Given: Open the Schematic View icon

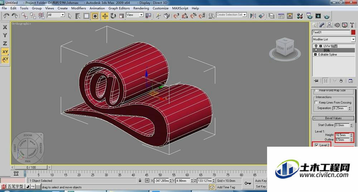Looking at the screenshot, I should [x=290, y=16].
